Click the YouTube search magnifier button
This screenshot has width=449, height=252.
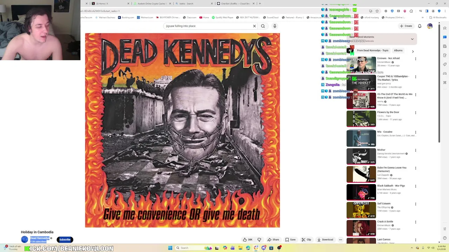[x=263, y=26]
